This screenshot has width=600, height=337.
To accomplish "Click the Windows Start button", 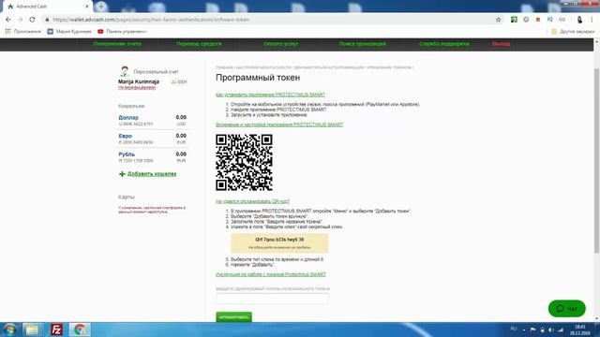I will (9, 330).
